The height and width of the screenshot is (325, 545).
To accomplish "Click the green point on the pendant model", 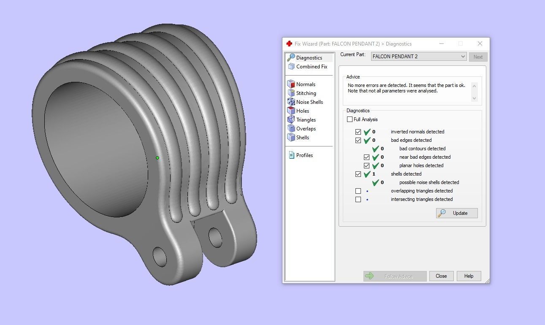I will pyautogui.click(x=157, y=158).
